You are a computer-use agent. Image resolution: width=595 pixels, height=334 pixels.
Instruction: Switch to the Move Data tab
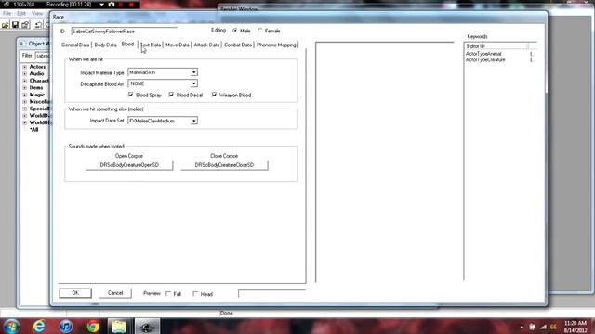point(178,45)
